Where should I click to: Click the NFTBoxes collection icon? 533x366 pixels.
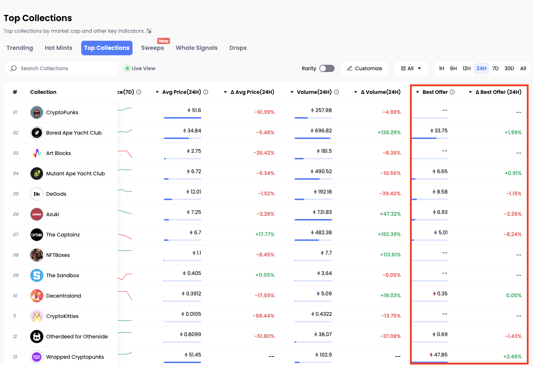[37, 255]
